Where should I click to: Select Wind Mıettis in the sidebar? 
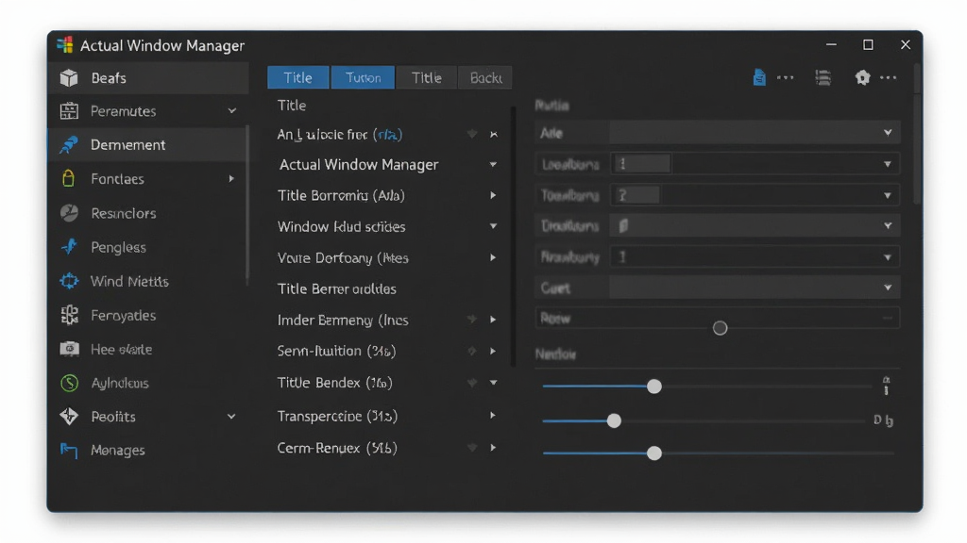point(148,281)
